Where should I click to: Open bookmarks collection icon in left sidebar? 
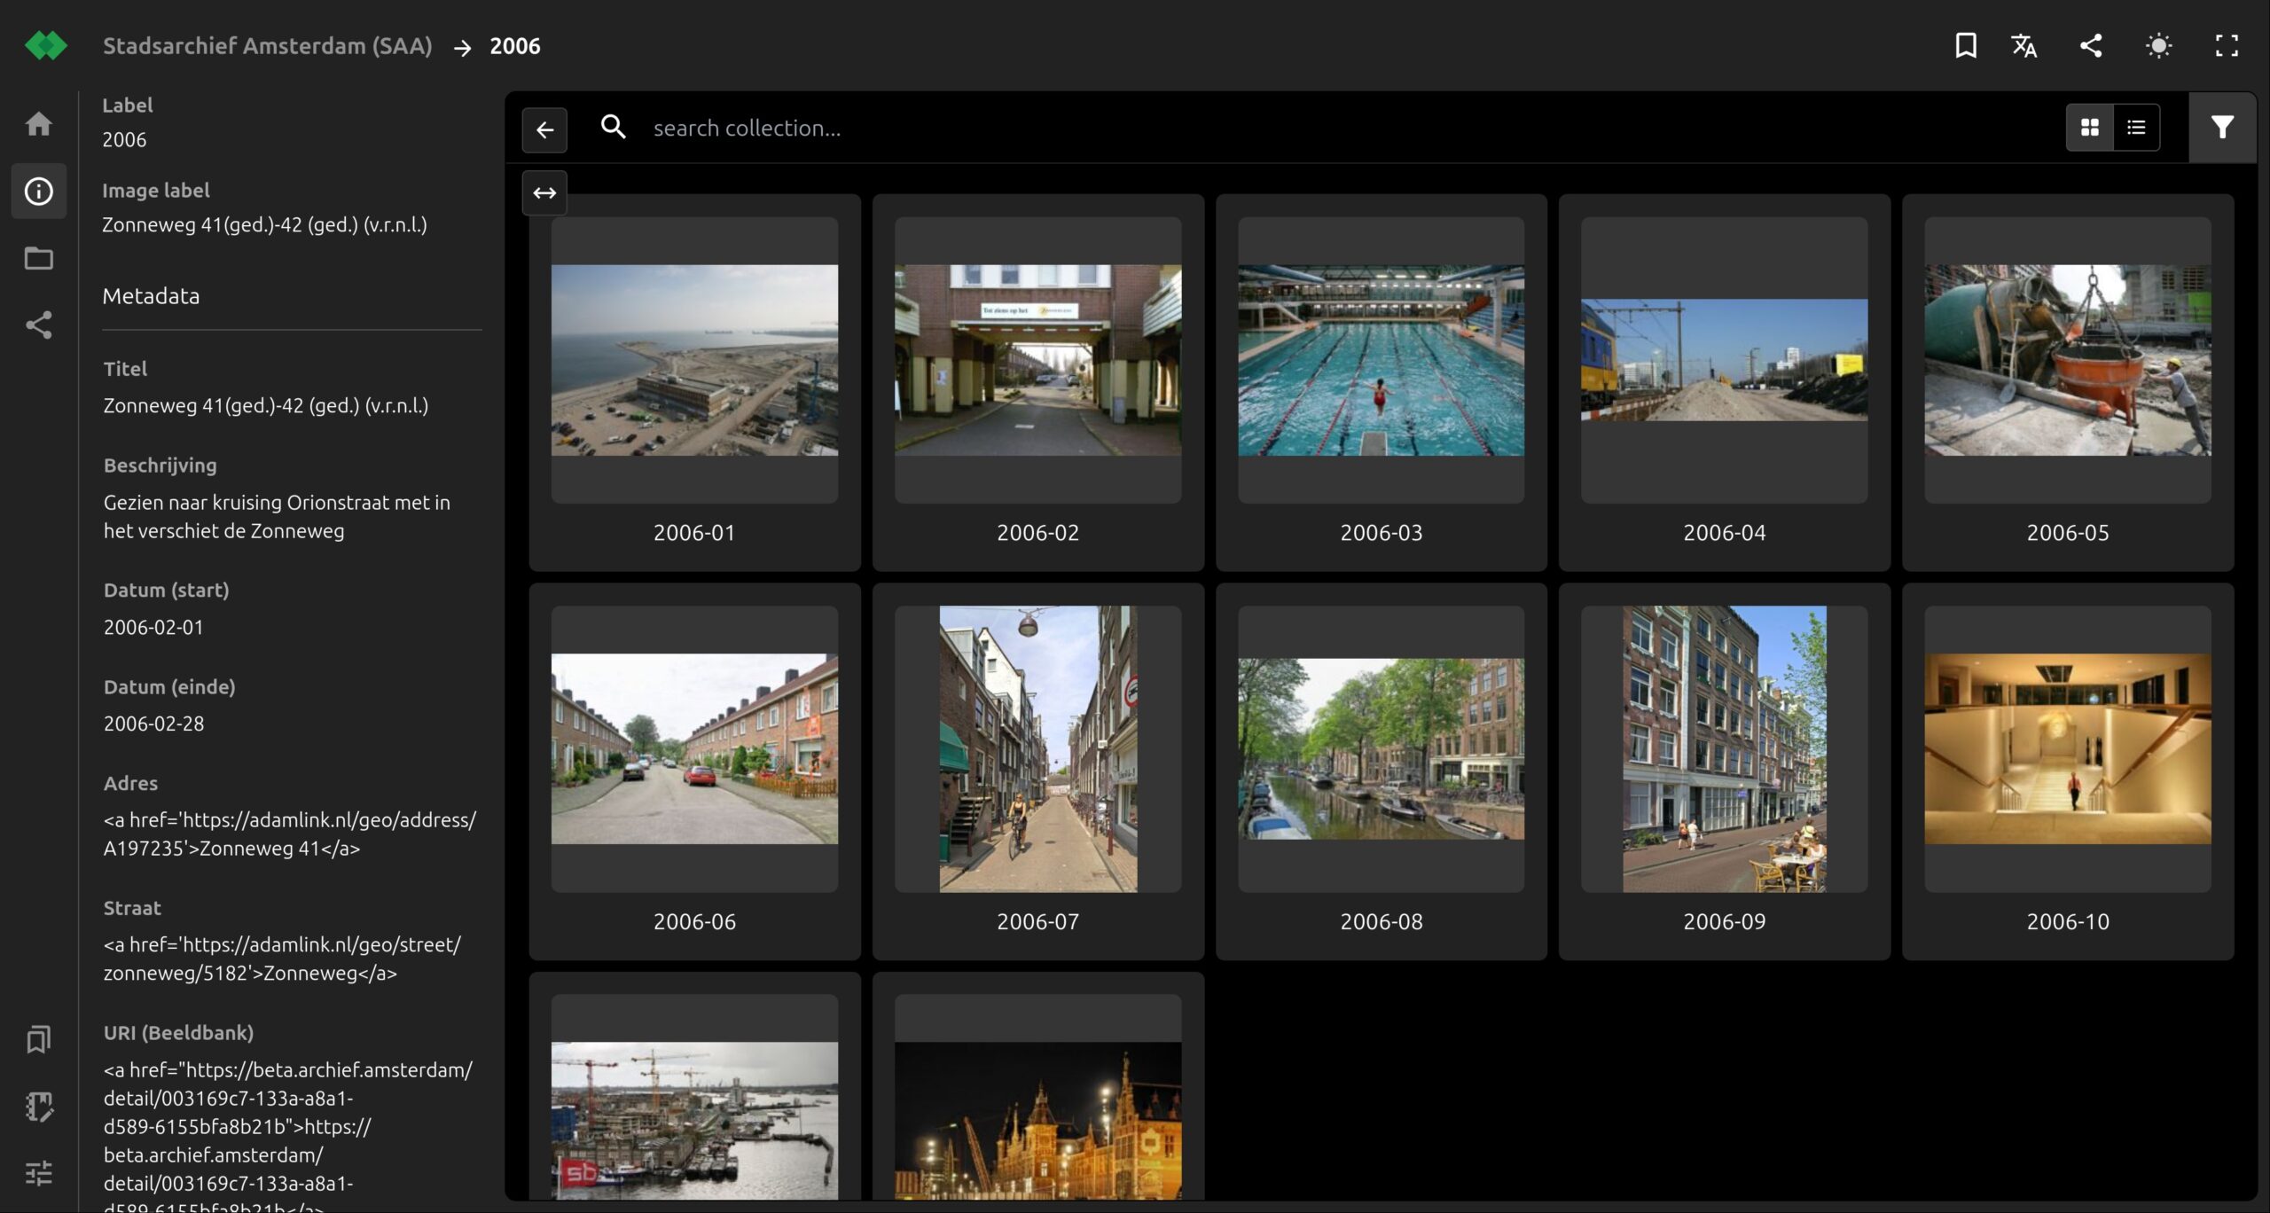38,1039
